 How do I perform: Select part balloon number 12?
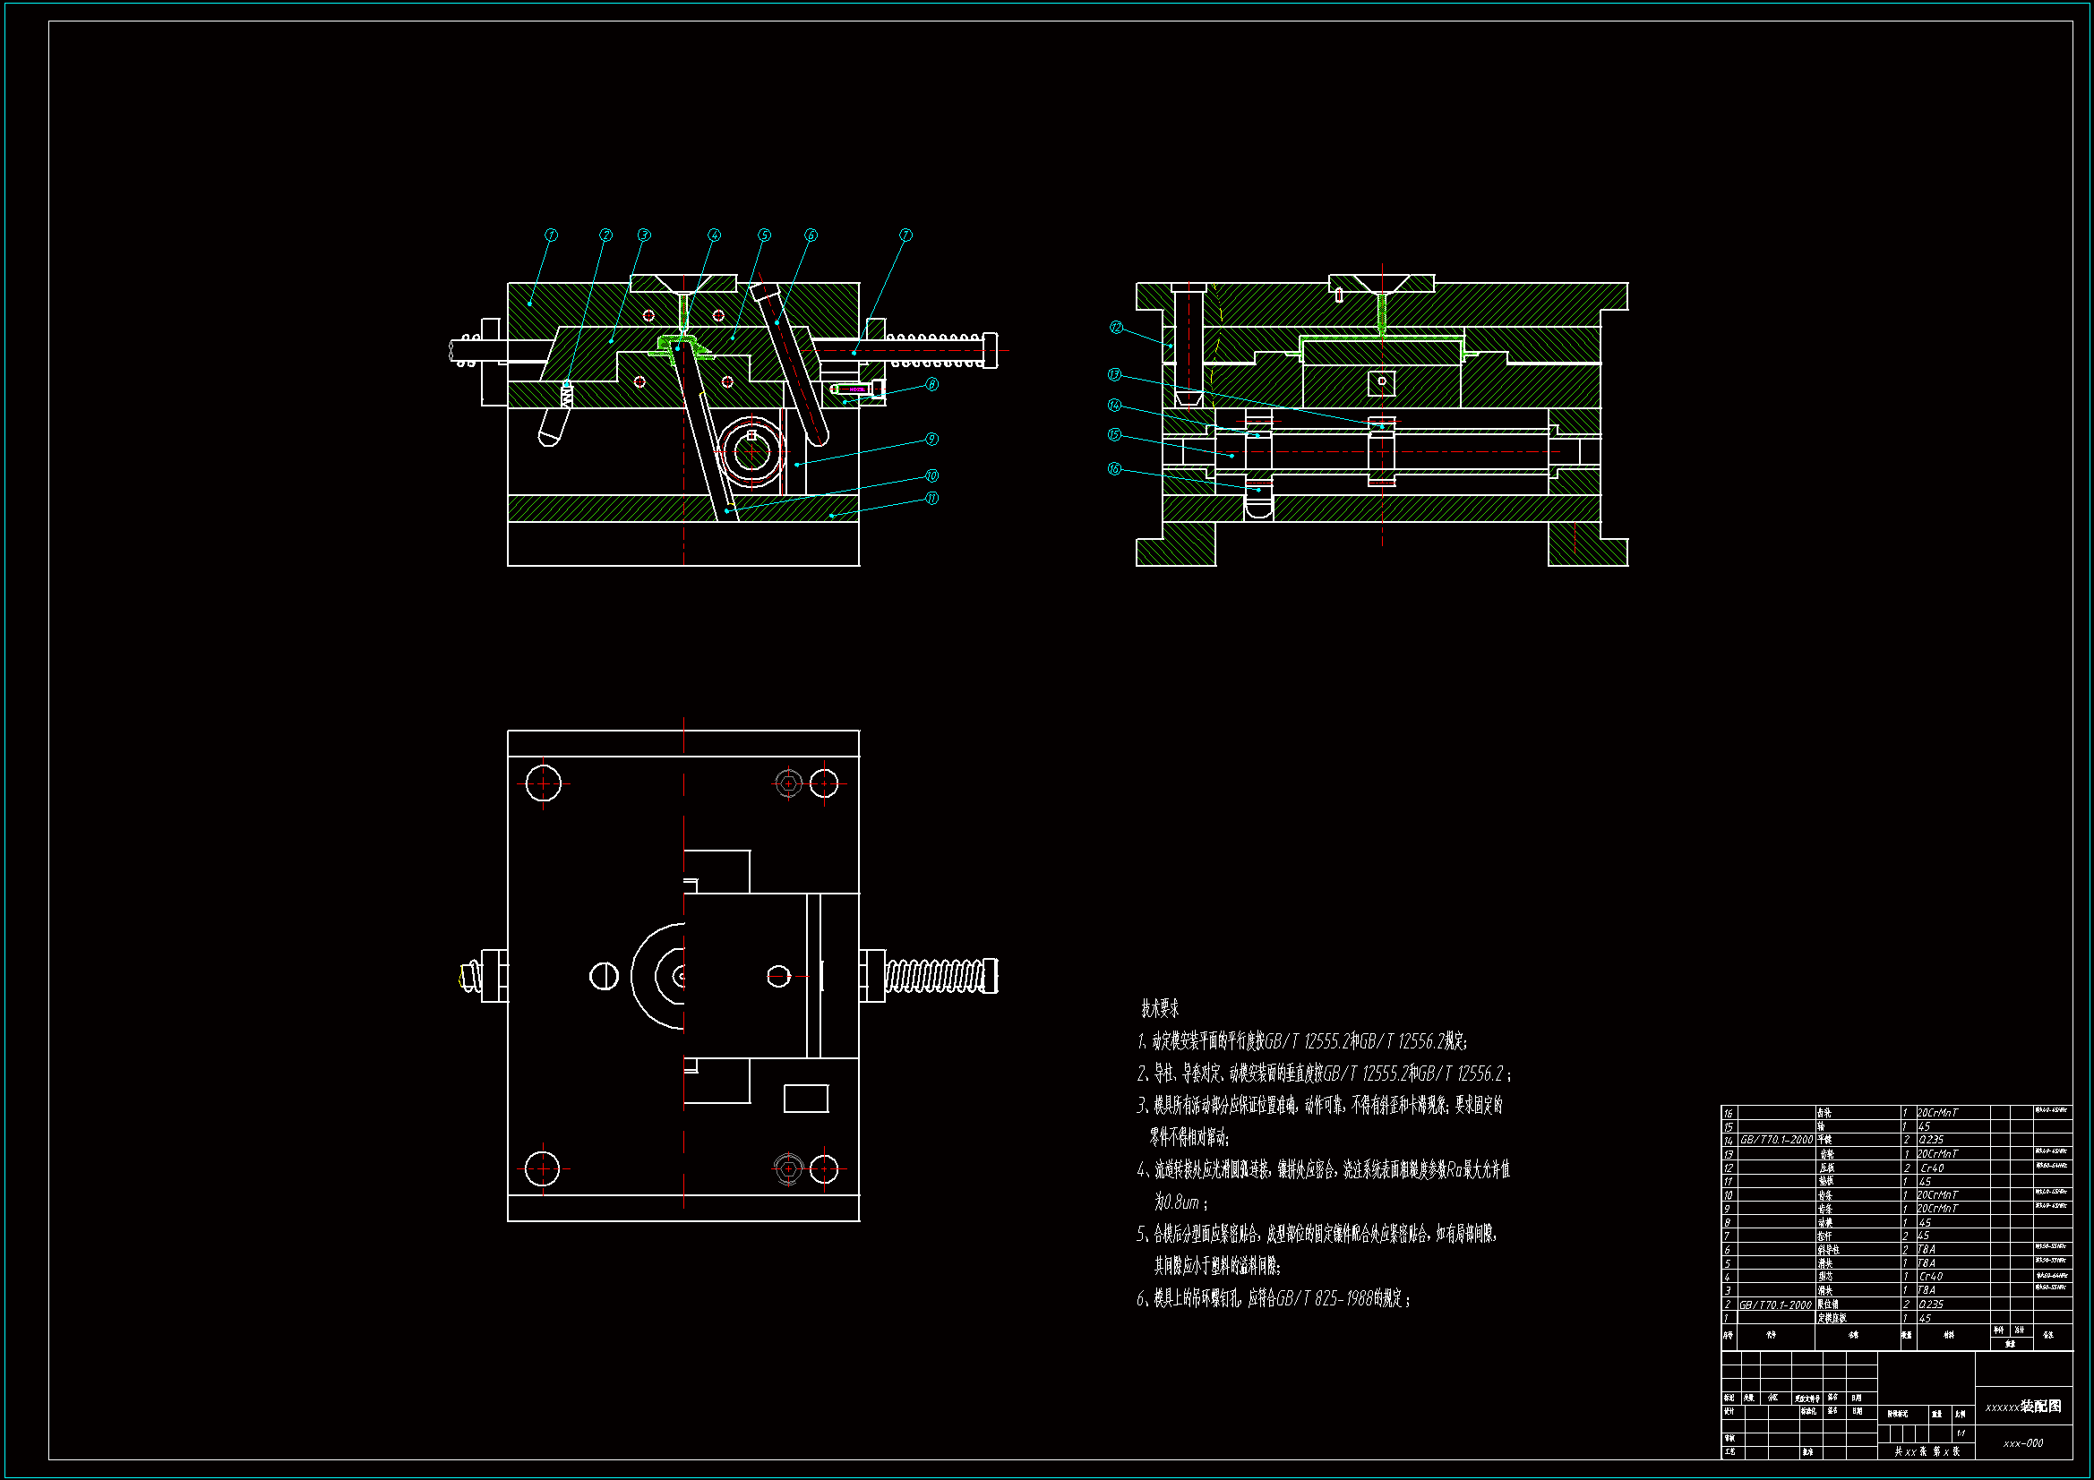(1116, 328)
